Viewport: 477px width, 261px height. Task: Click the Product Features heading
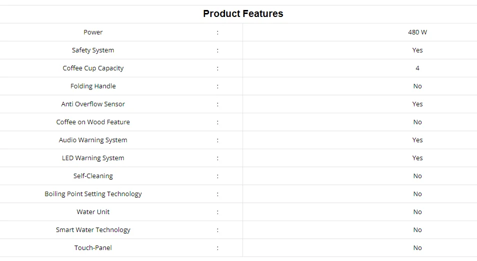(x=243, y=14)
